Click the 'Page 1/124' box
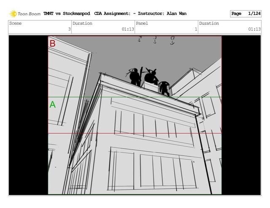The width and height of the screenshot is (270, 208). 246,14
